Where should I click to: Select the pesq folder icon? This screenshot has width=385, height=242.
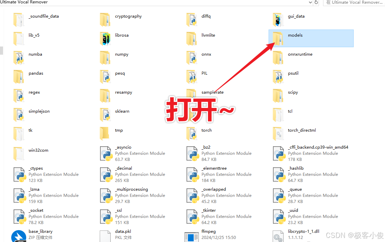pyautogui.click(x=105, y=76)
